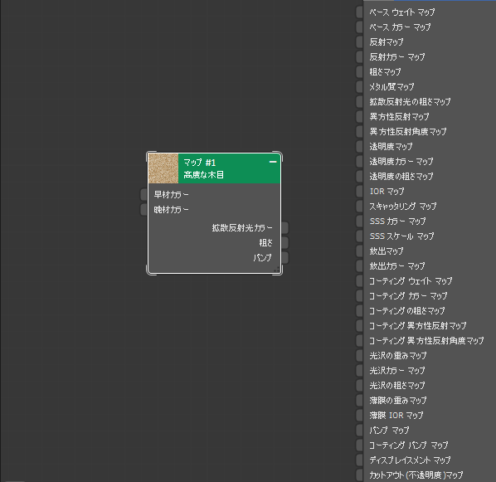The image size is (496, 482).
Task: Collapse the マップ #1 node with minus button
Action: (x=273, y=162)
